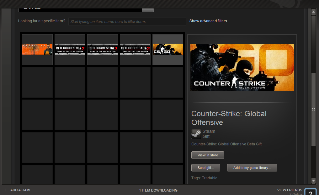This screenshot has height=195, width=319.
Task: Show advanced filters
Action: pyautogui.click(x=210, y=21)
